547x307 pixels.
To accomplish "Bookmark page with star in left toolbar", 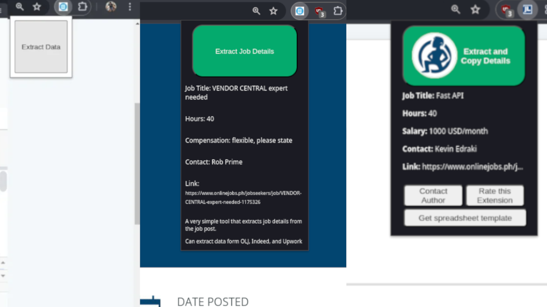I will (x=37, y=7).
